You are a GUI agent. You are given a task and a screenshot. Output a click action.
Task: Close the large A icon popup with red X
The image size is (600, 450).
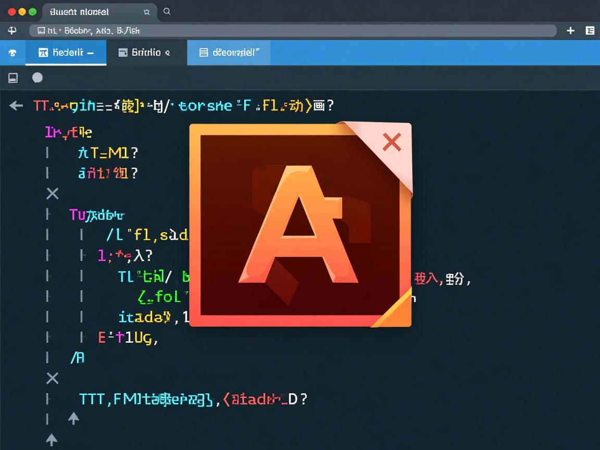392,142
